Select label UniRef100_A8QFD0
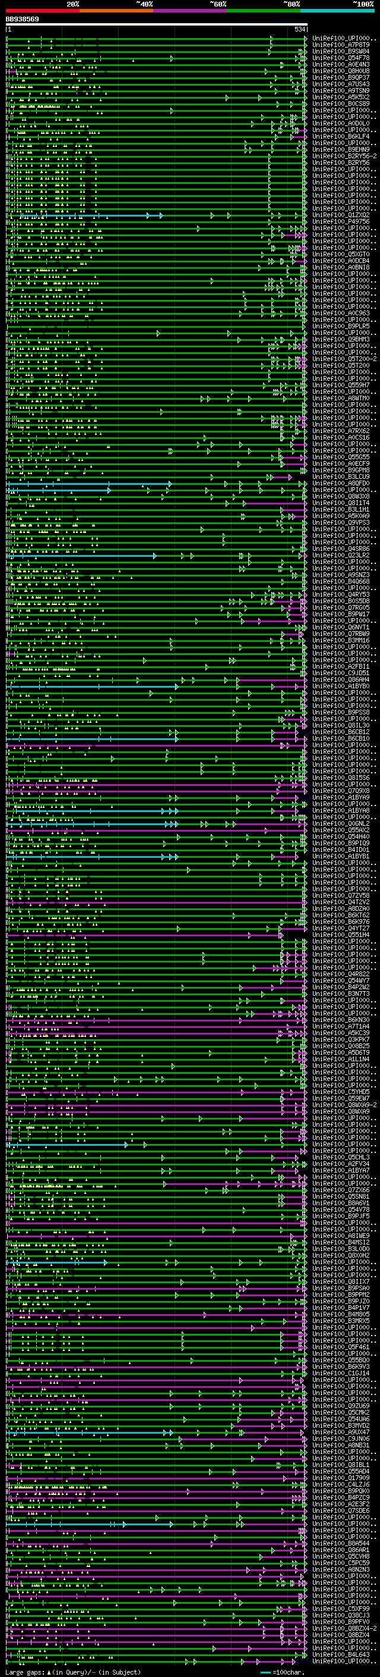 coord(341,483)
